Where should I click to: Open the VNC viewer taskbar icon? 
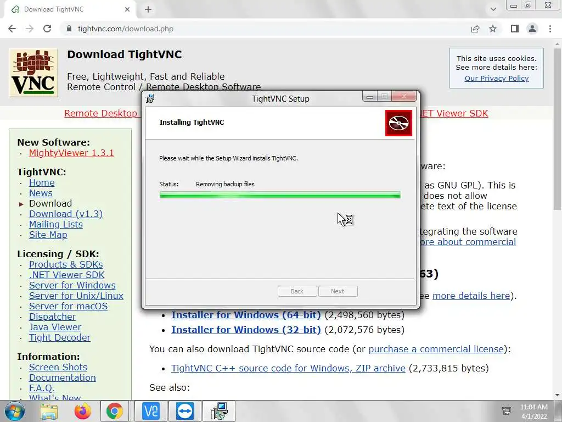(x=150, y=411)
